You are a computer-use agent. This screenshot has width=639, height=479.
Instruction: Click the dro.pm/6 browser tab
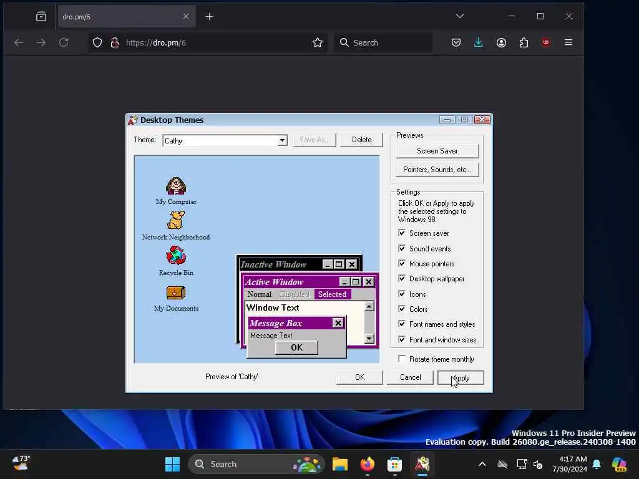tap(127, 17)
